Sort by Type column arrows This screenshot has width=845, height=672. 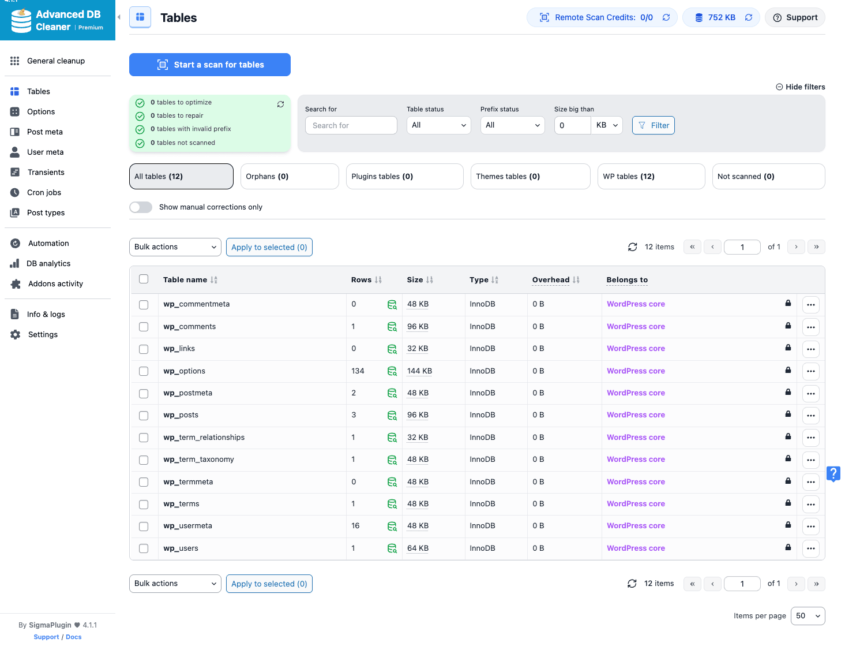tap(495, 280)
